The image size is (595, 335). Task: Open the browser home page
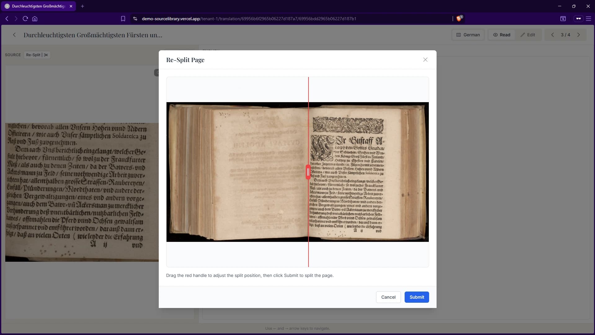(x=35, y=19)
